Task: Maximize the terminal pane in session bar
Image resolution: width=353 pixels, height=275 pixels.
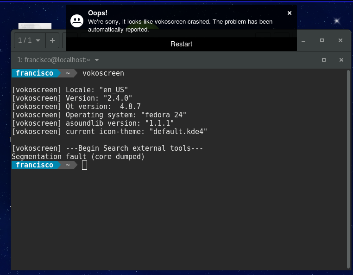Action: pyautogui.click(x=324, y=60)
